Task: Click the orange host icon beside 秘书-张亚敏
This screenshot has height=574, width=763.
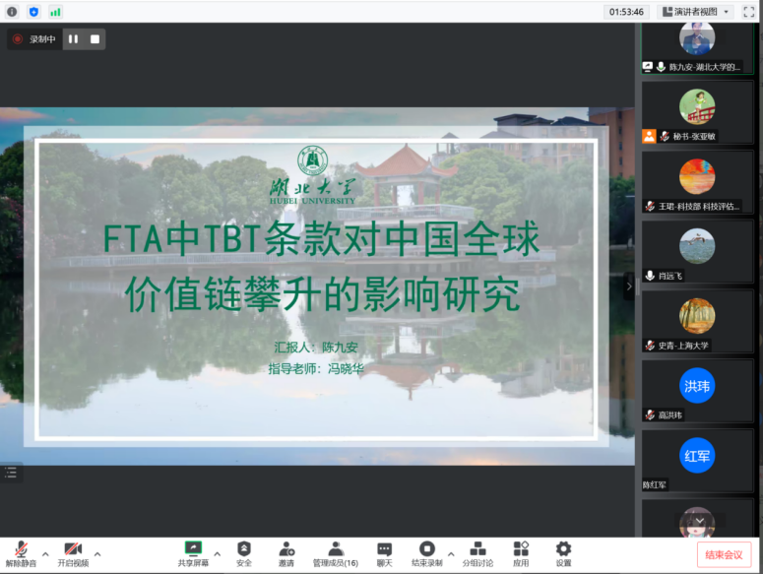Action: coord(649,136)
